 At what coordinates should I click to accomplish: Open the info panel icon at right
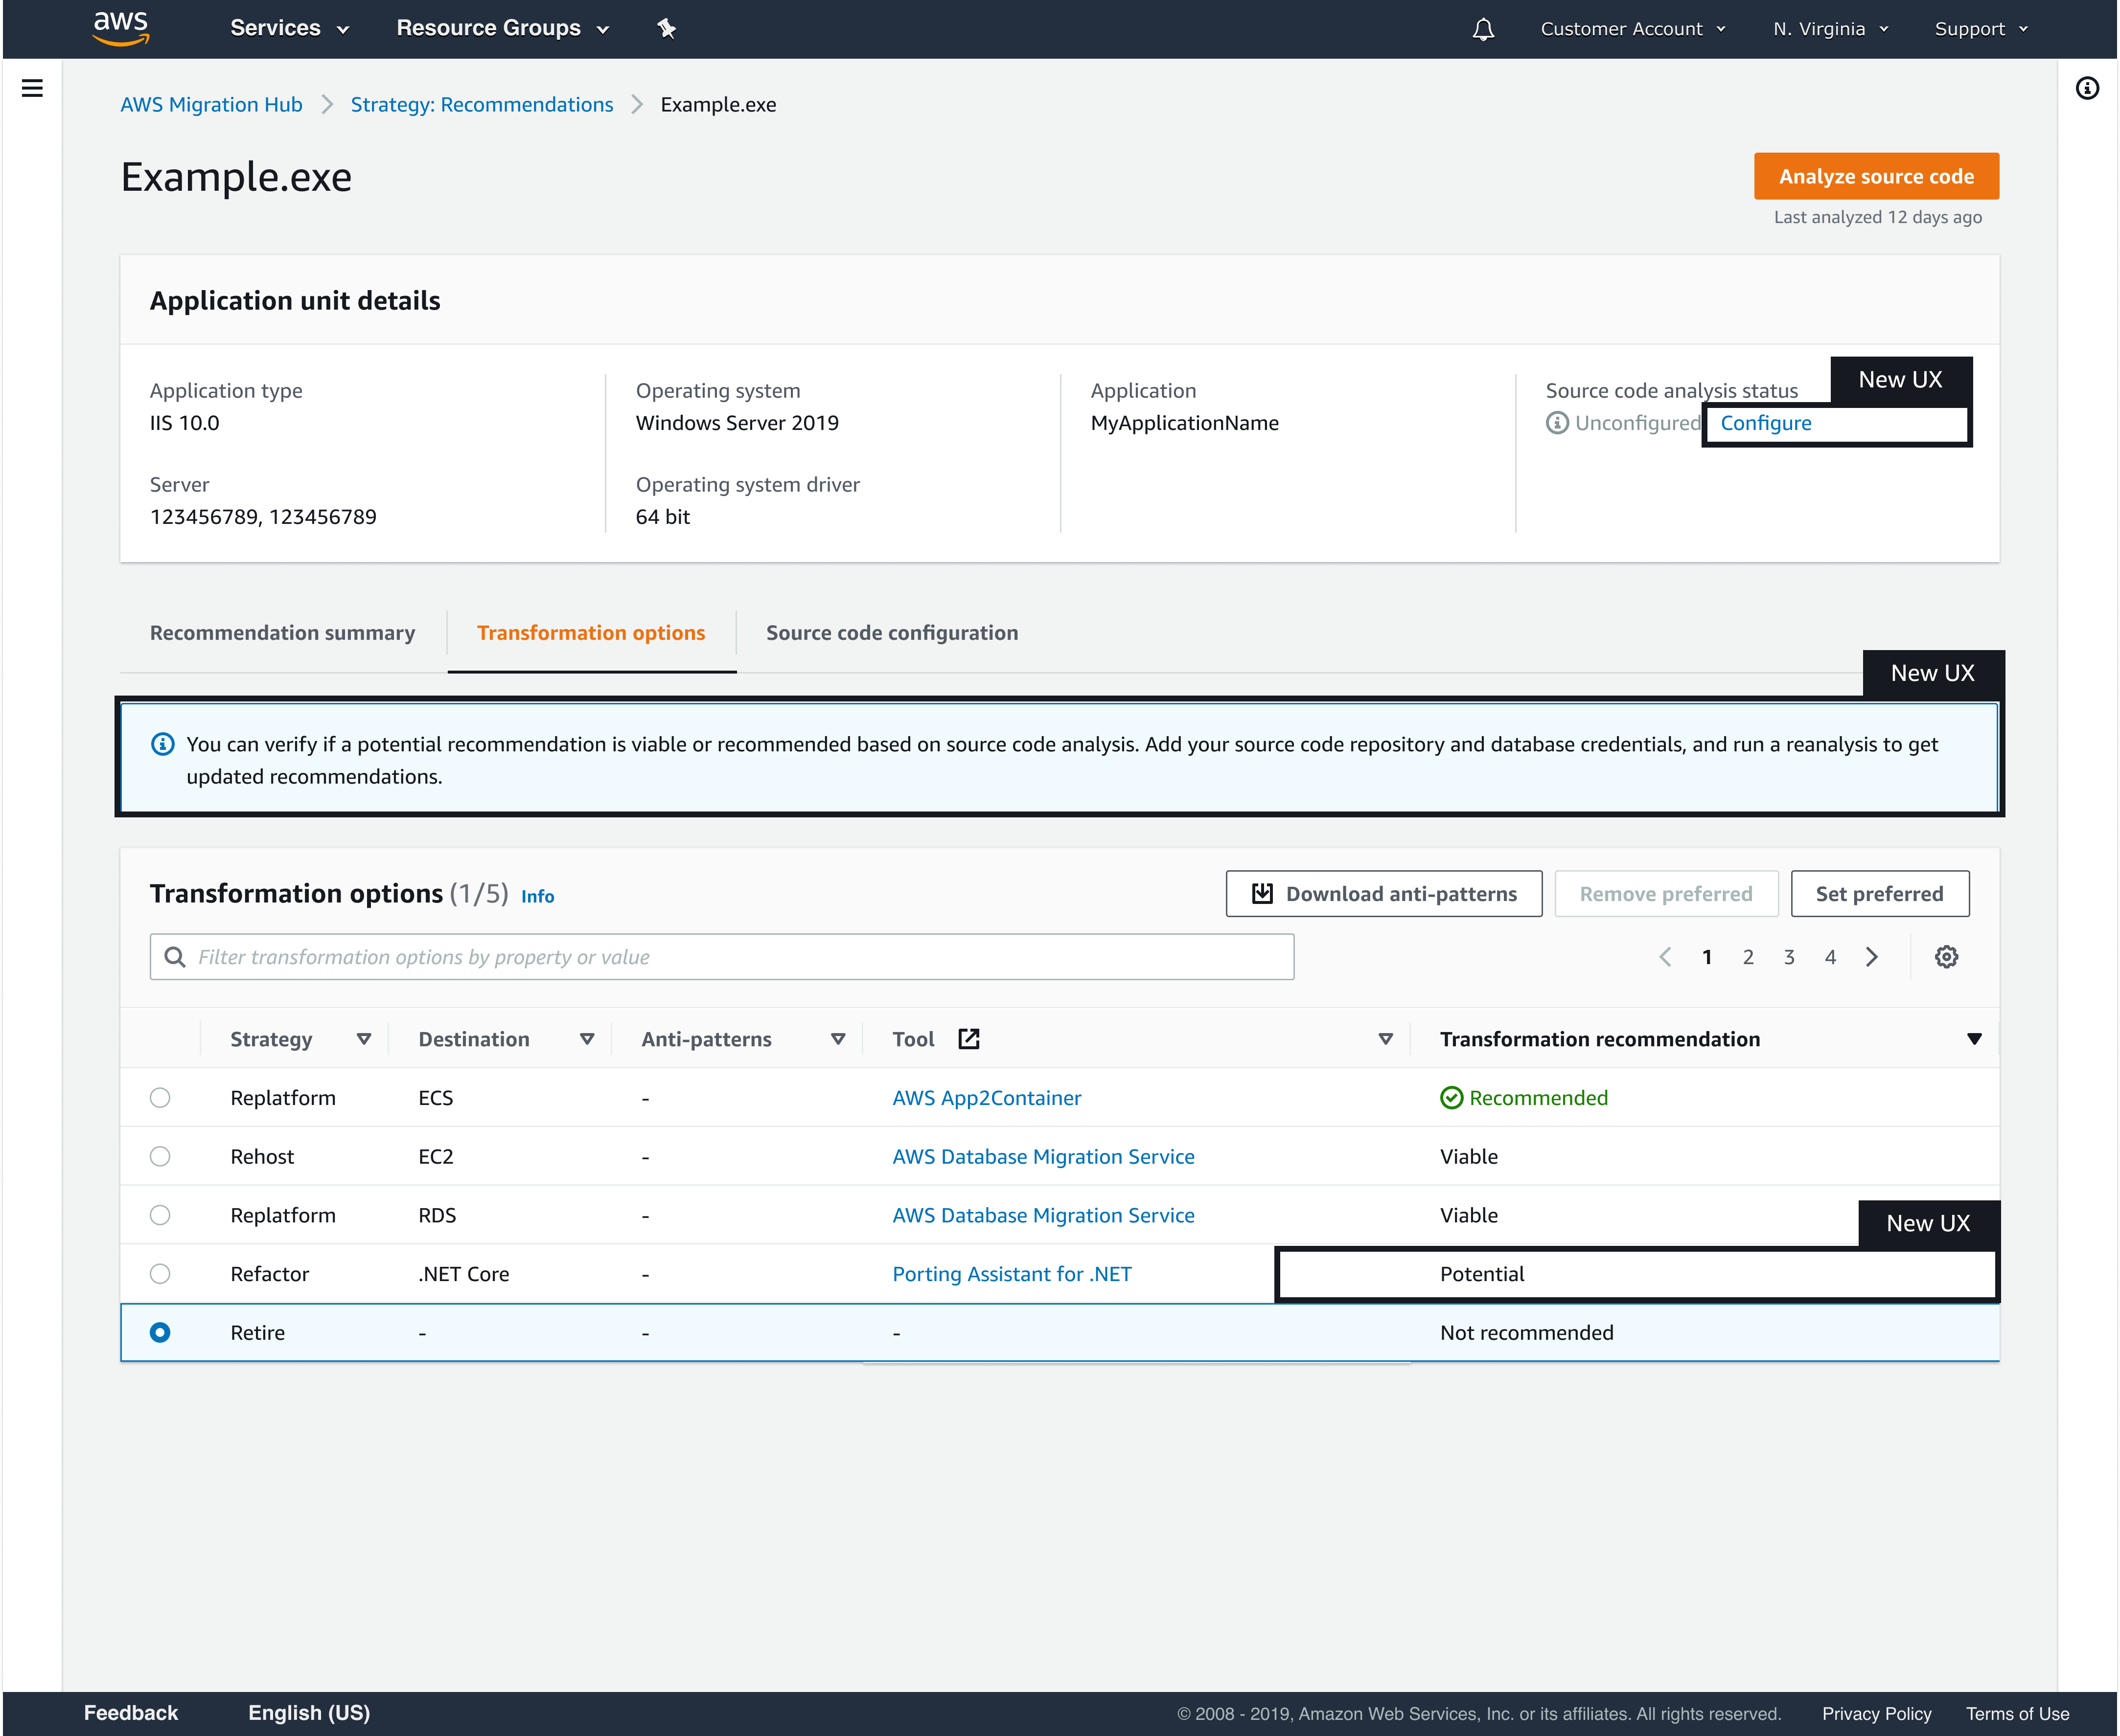2087,88
